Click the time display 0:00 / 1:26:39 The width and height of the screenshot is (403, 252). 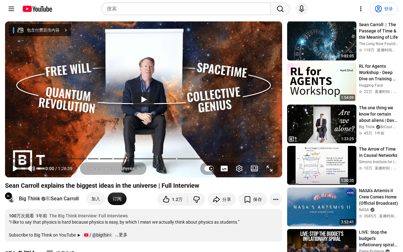tap(59, 169)
